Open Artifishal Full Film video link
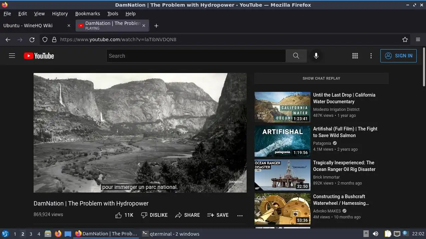This screenshot has width=426, height=239. pyautogui.click(x=345, y=132)
